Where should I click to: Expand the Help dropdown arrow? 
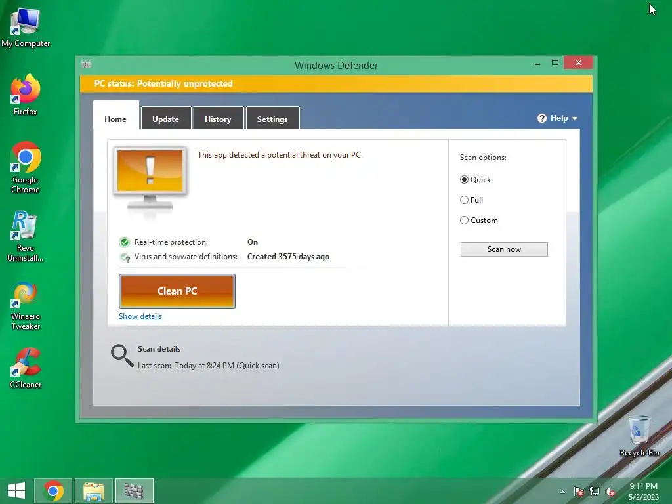pyautogui.click(x=575, y=119)
